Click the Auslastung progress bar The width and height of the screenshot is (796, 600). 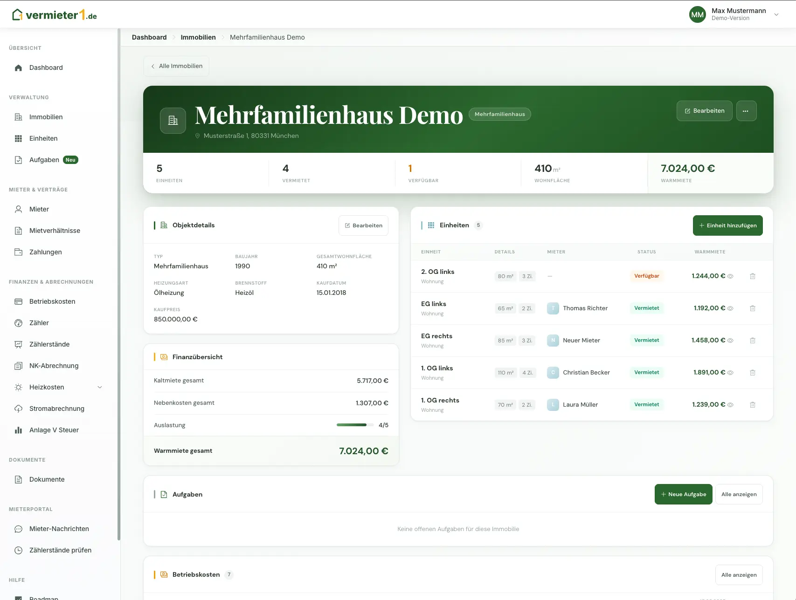pyautogui.click(x=355, y=425)
